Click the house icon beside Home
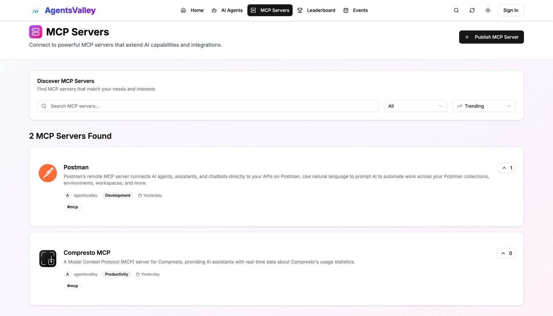The width and height of the screenshot is (553, 316). click(184, 10)
